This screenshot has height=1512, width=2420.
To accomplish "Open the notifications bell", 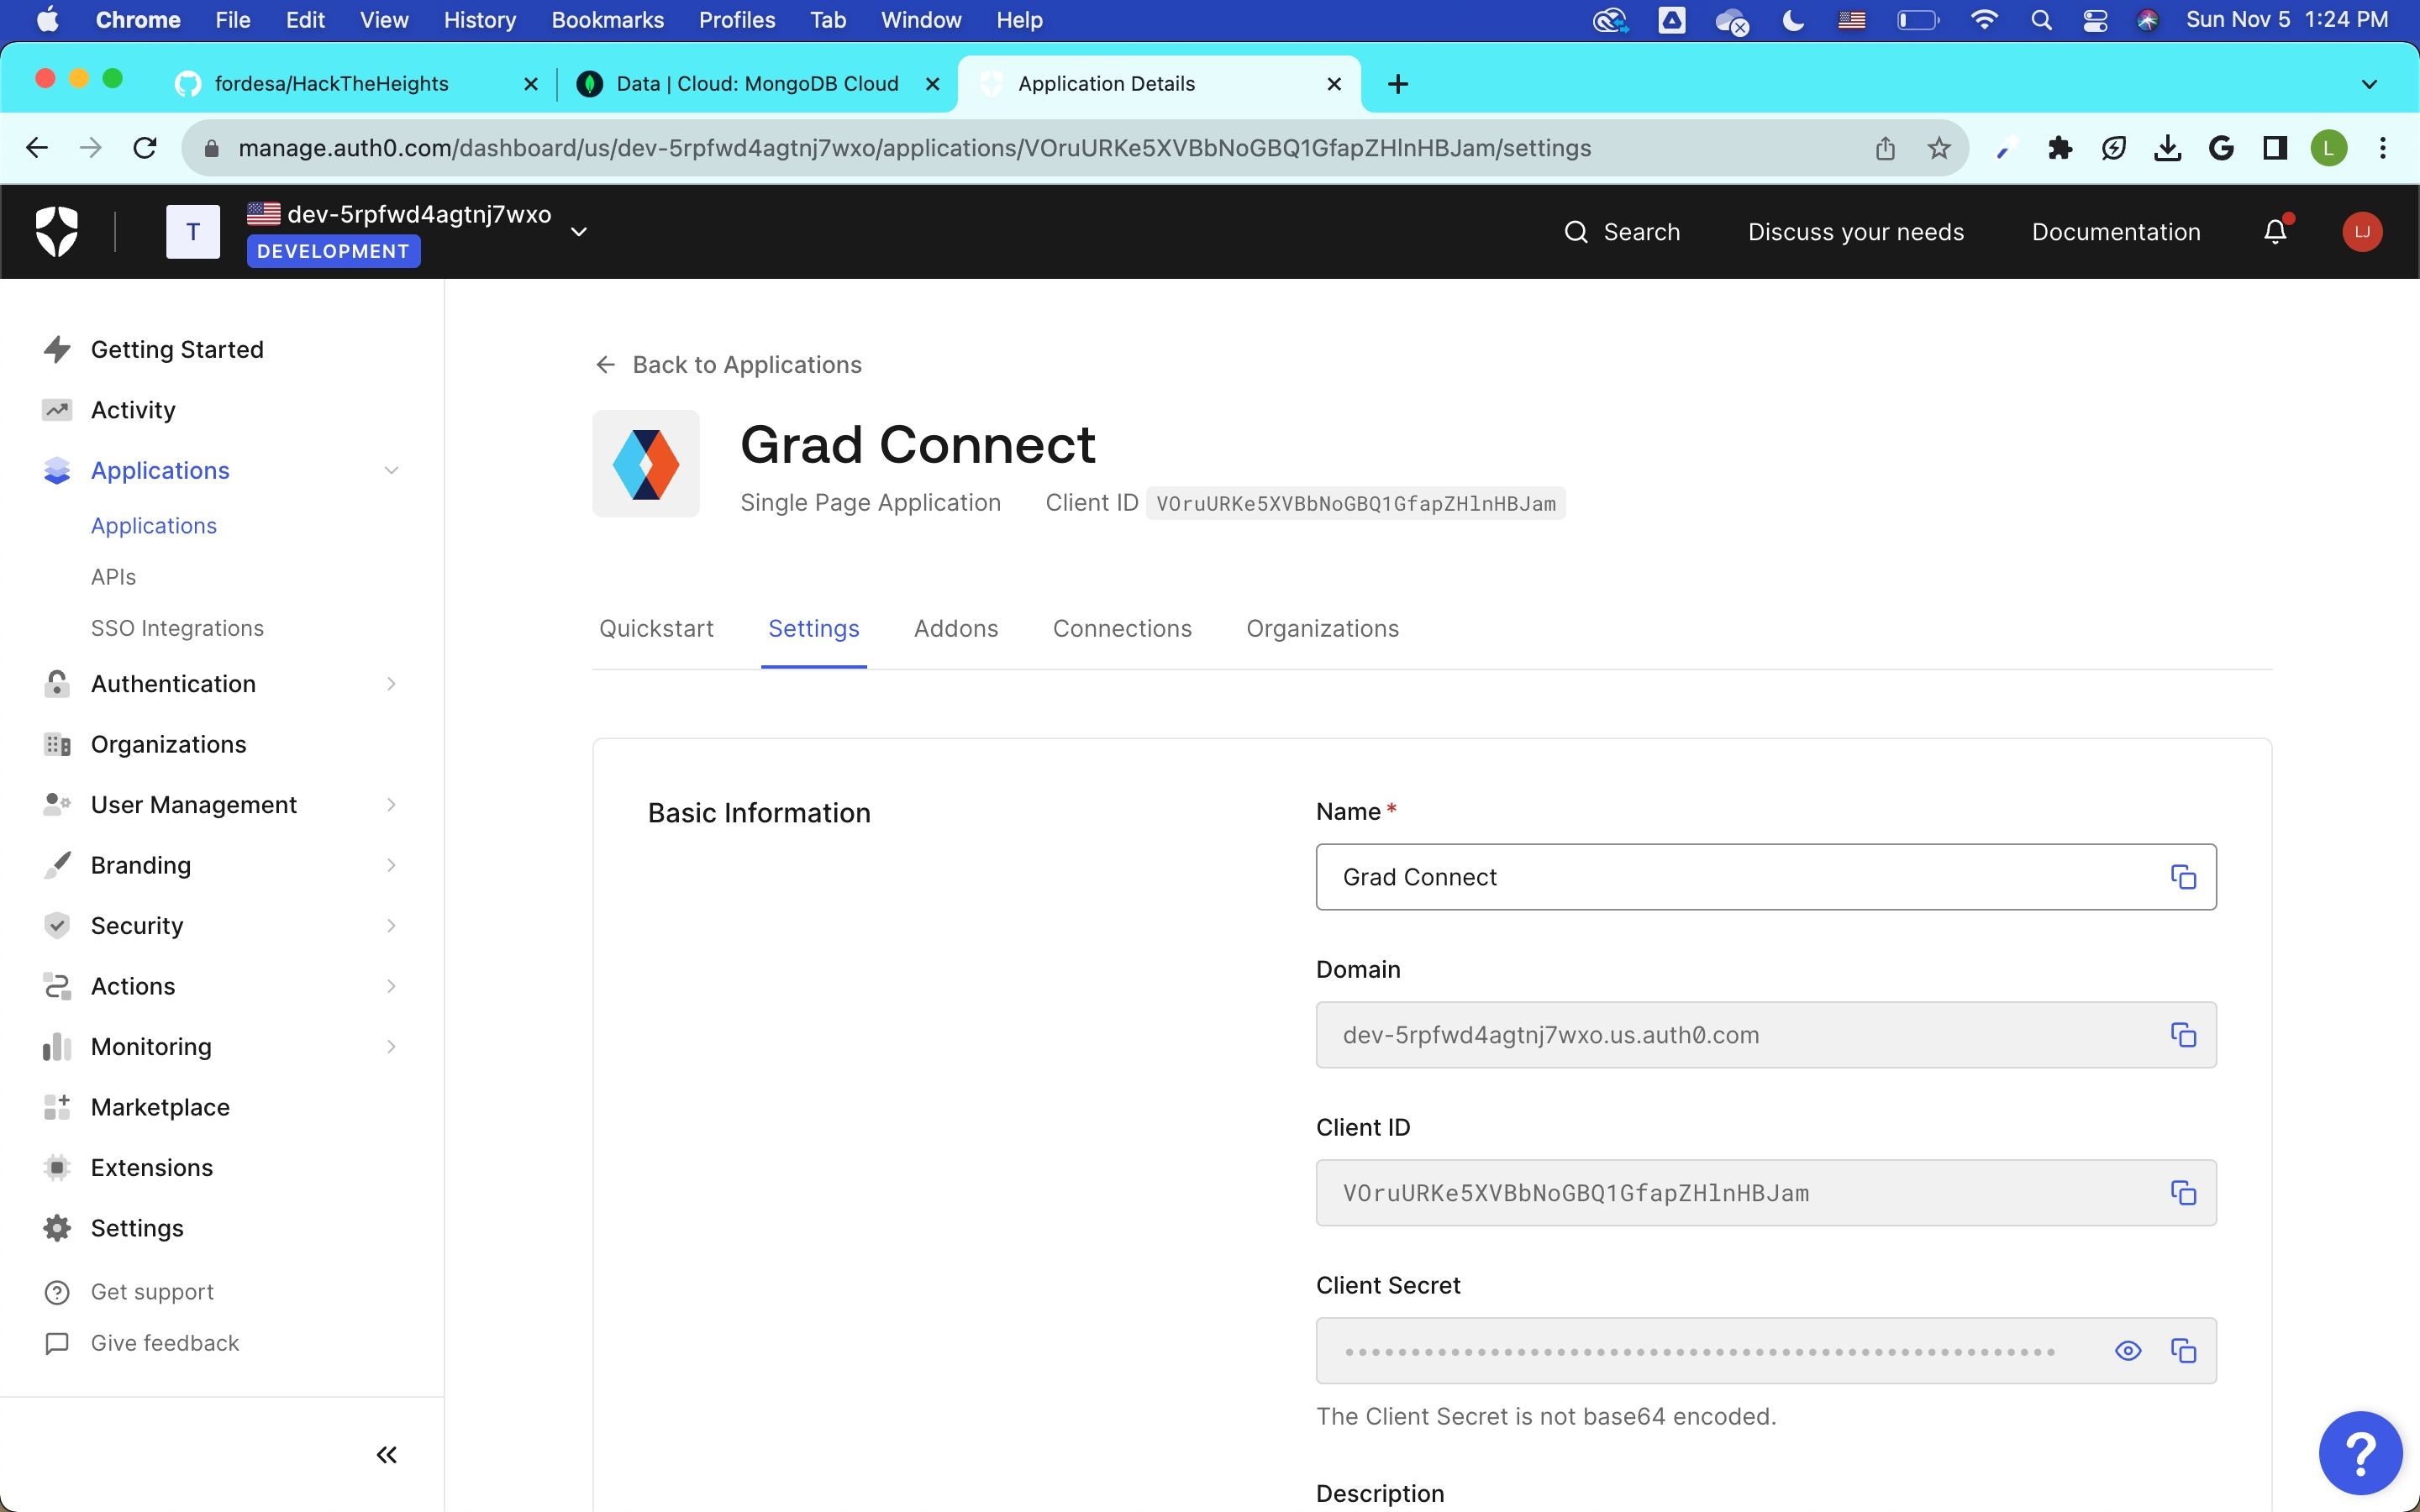I will click(2274, 231).
